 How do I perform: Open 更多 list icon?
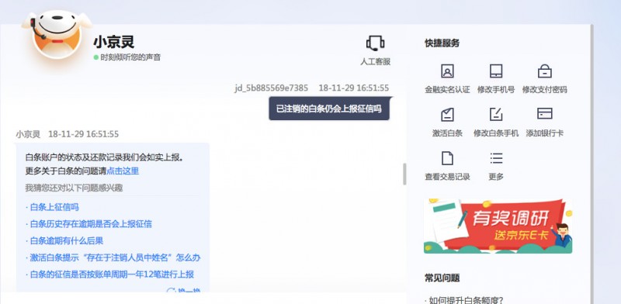pos(496,158)
